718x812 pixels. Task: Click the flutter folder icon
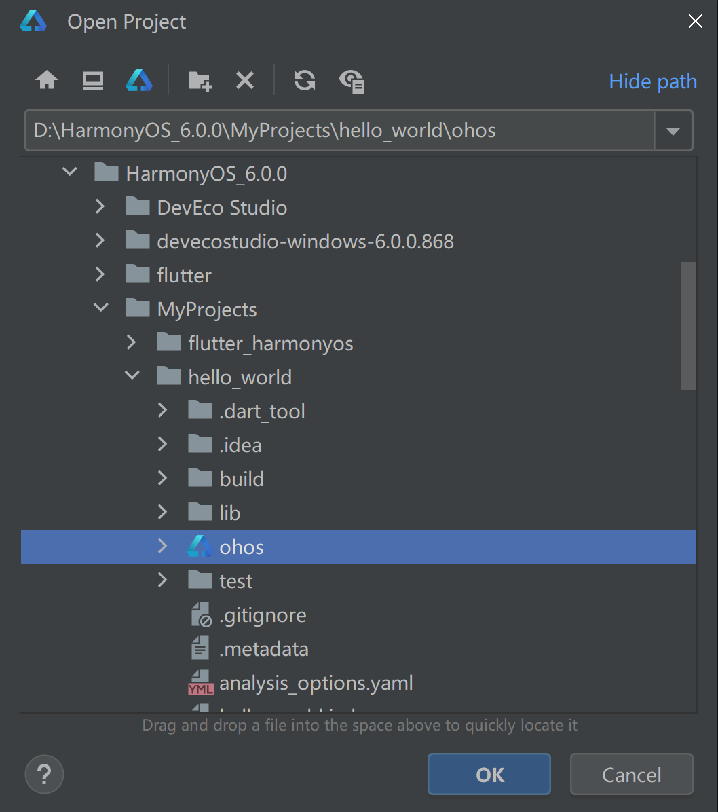pyautogui.click(x=138, y=274)
